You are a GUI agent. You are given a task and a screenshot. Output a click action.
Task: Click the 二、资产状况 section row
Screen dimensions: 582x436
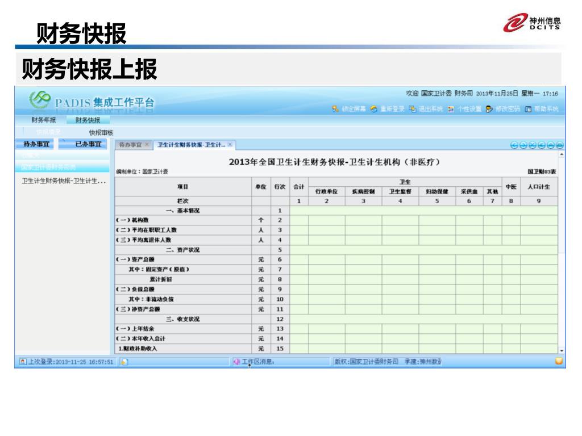[183, 250]
